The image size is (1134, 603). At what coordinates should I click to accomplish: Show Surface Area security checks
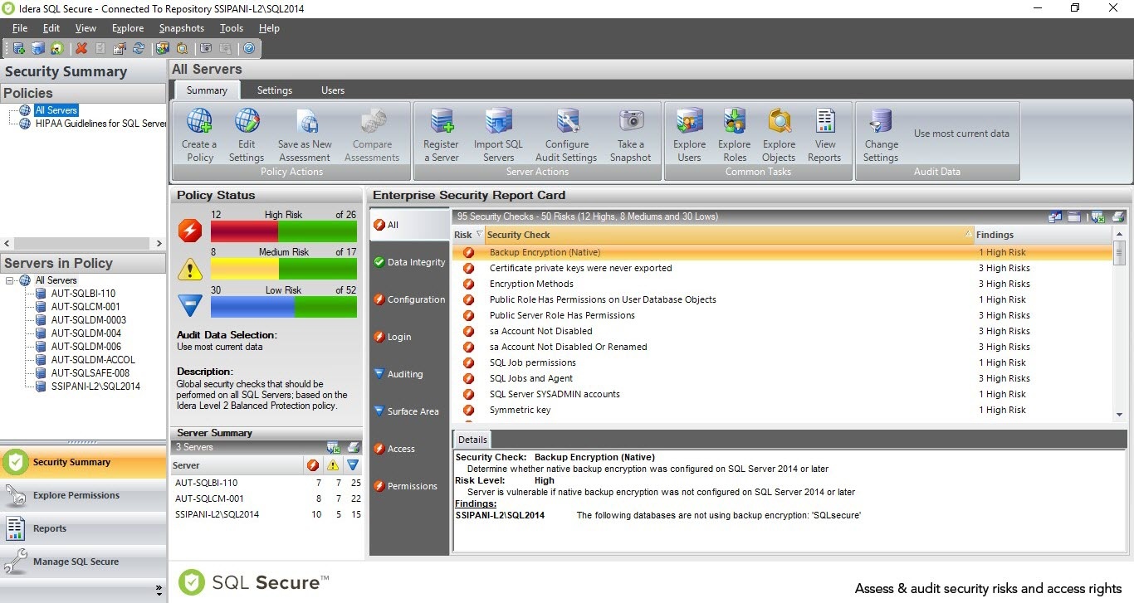point(409,411)
